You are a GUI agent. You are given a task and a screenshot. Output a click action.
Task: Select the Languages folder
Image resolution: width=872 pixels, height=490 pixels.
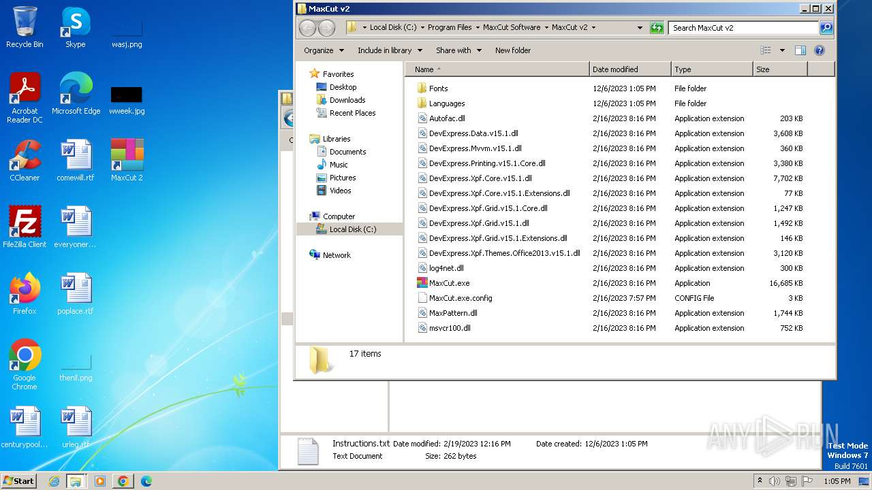(447, 103)
